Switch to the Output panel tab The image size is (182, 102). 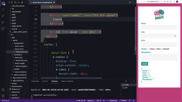[x=45, y=81]
